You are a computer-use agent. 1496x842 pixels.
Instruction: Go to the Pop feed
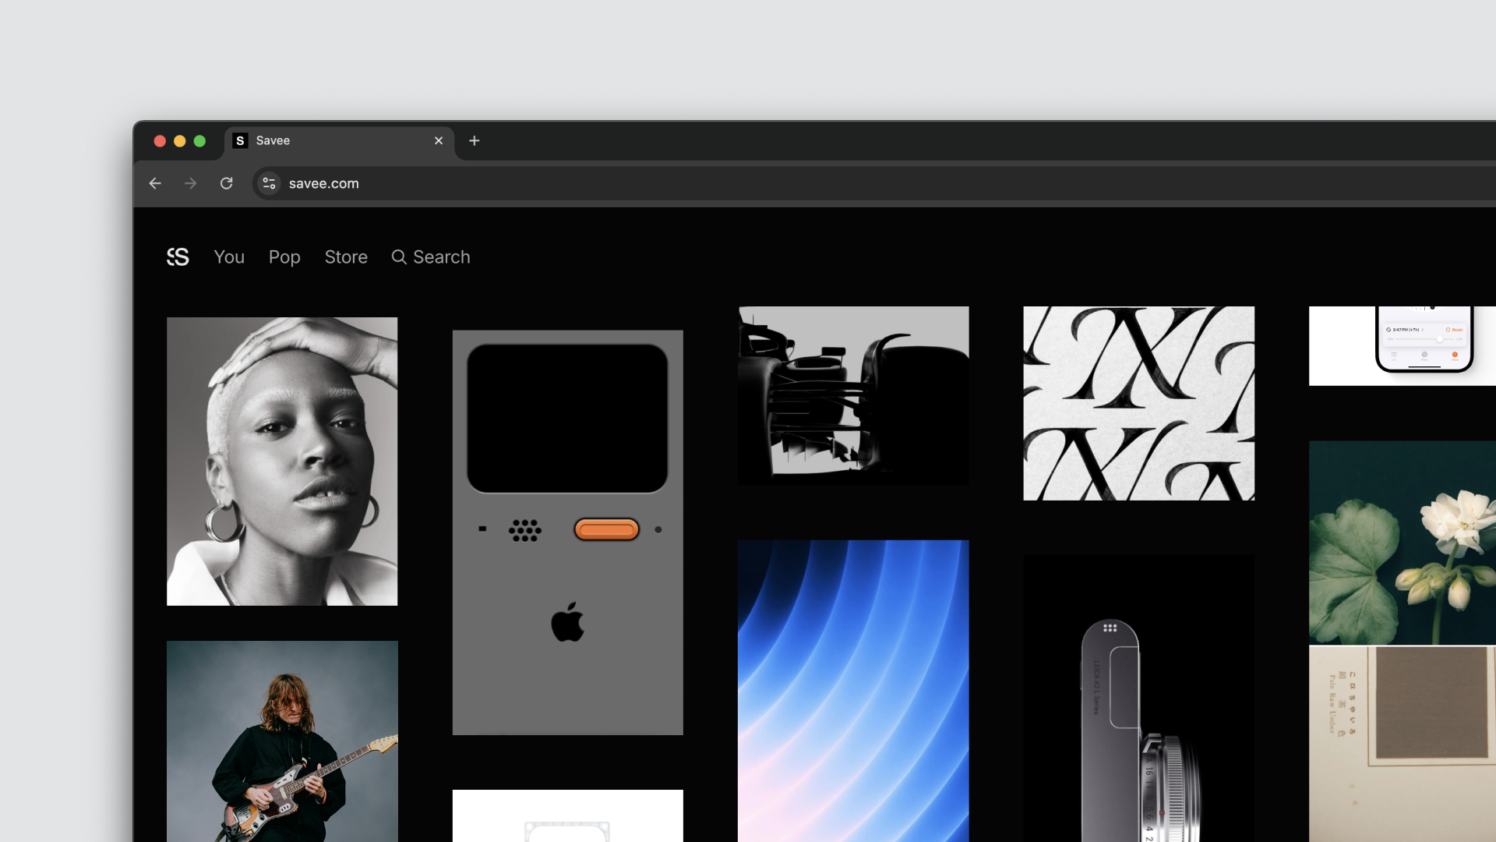click(x=284, y=257)
